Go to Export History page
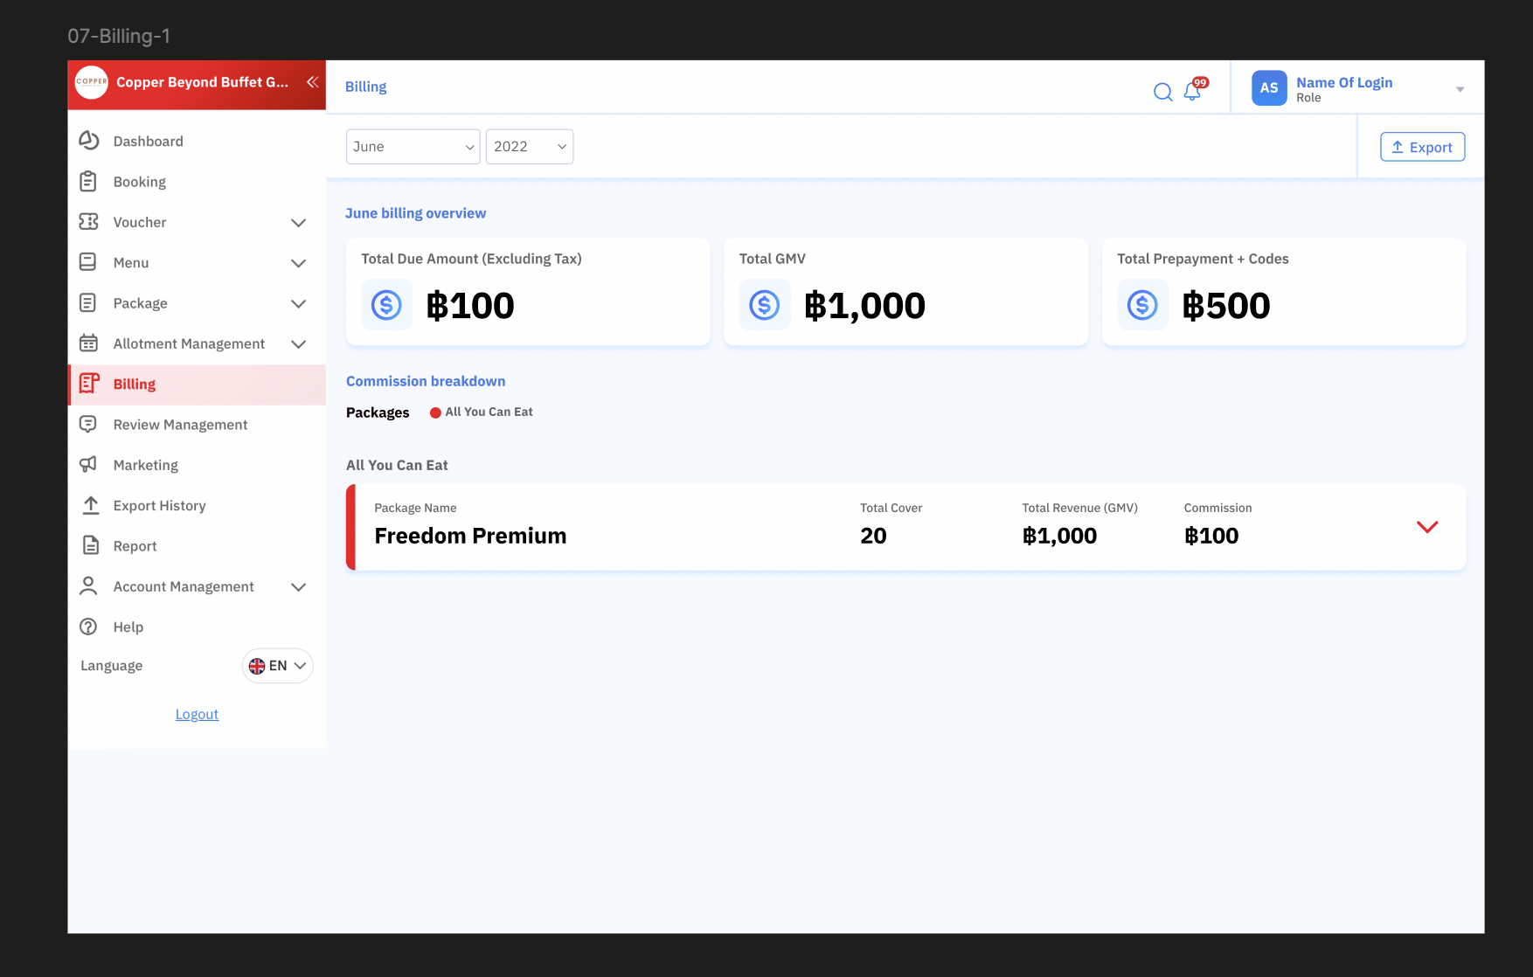This screenshot has width=1533, height=977. point(159,506)
